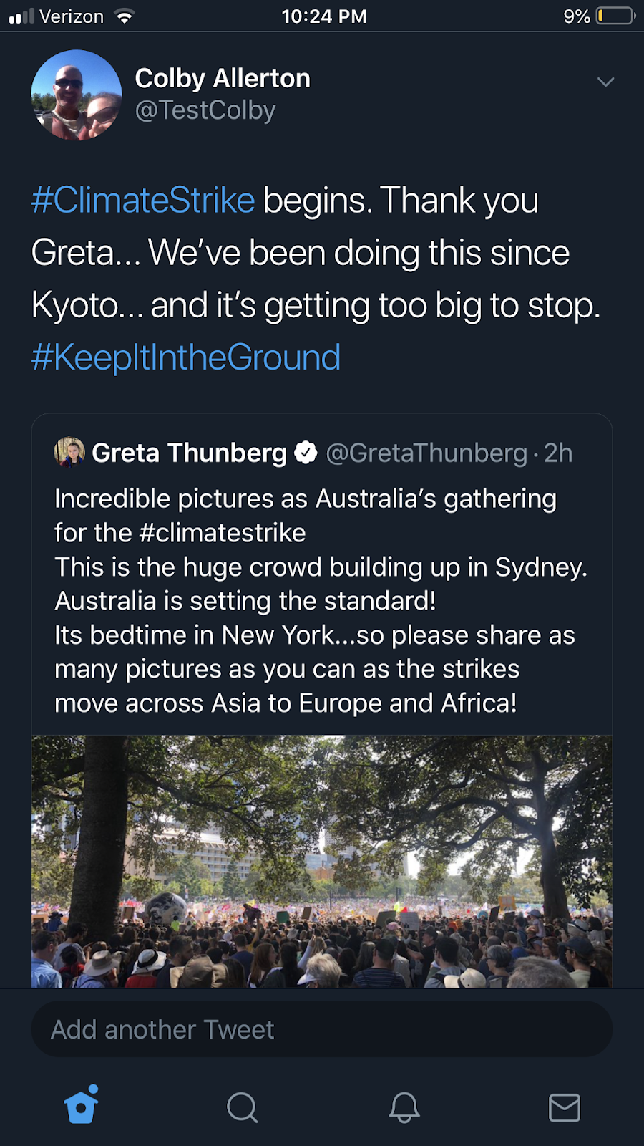644x1146 pixels.
Task: Open the #KeepItIntheGround hashtag
Action: pyautogui.click(x=186, y=357)
